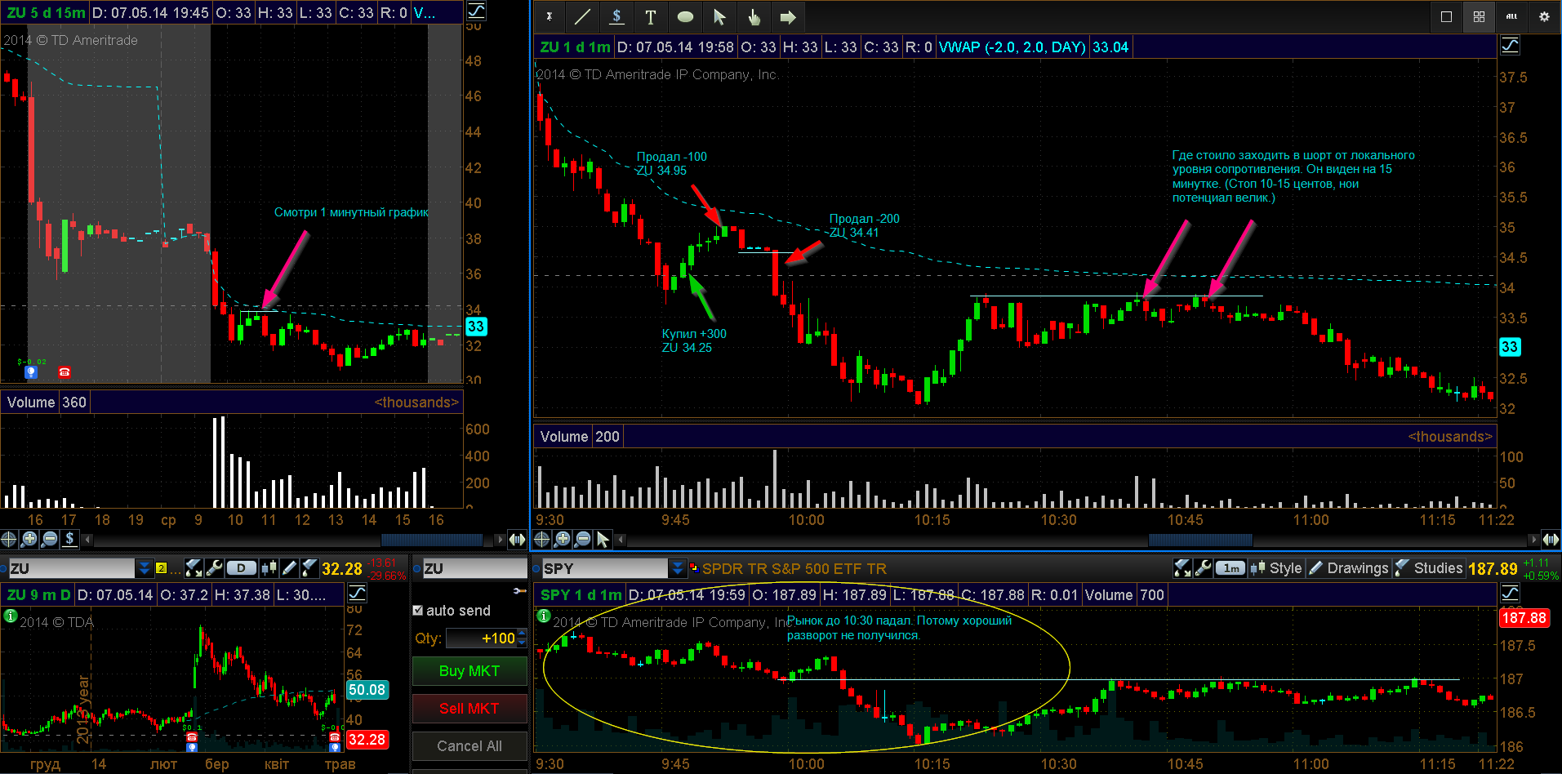
Task: Open chart settings gear
Action: click(x=1544, y=16)
